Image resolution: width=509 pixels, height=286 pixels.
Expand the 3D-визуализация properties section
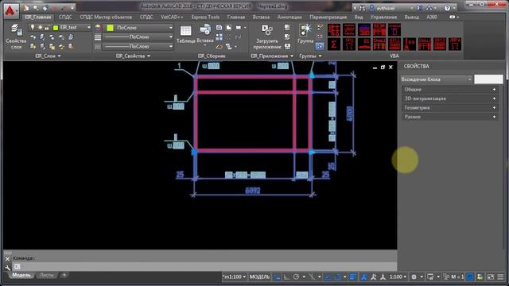[450, 99]
